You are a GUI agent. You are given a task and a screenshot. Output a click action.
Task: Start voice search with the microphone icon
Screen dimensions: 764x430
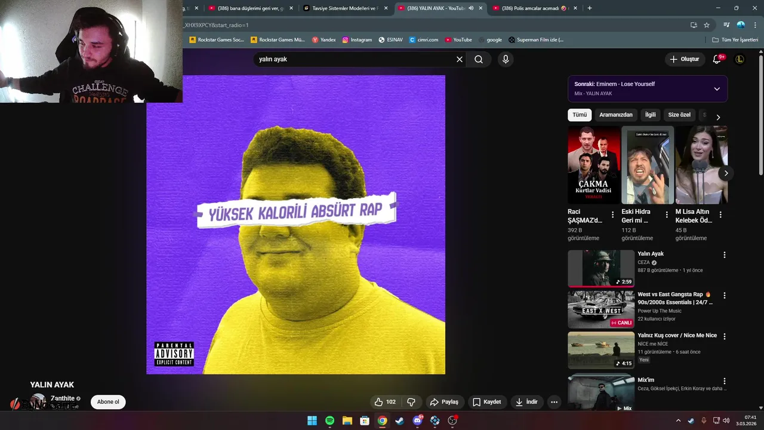click(506, 59)
